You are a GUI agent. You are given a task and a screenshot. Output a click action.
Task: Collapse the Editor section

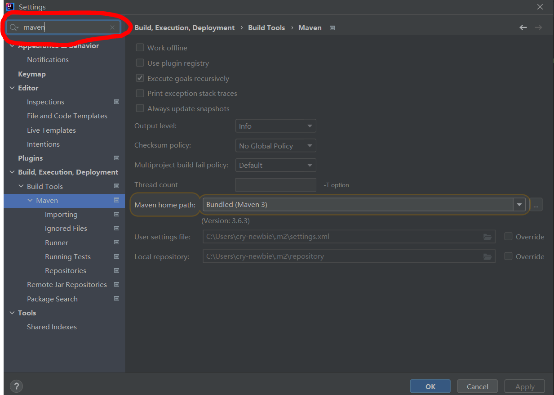(x=12, y=88)
